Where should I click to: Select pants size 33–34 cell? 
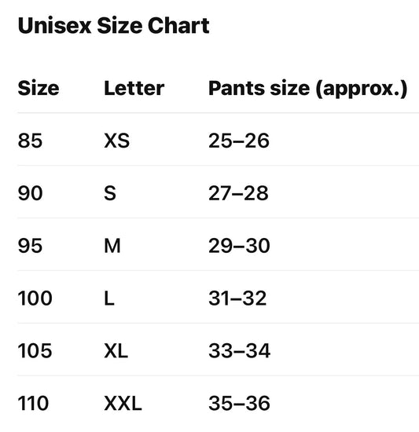(239, 351)
